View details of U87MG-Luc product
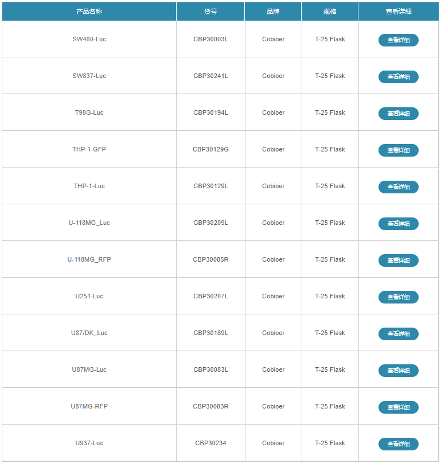441x463 pixels. tap(398, 371)
